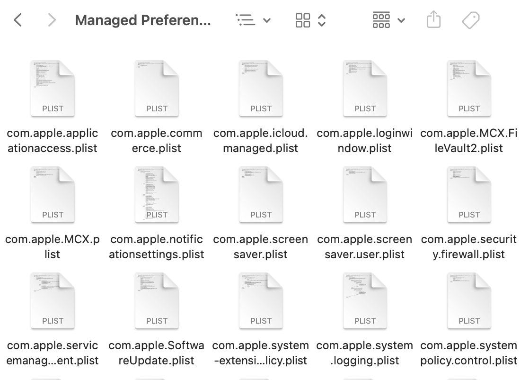Click the Share toolbar icon
The height and width of the screenshot is (380, 529).
click(433, 19)
